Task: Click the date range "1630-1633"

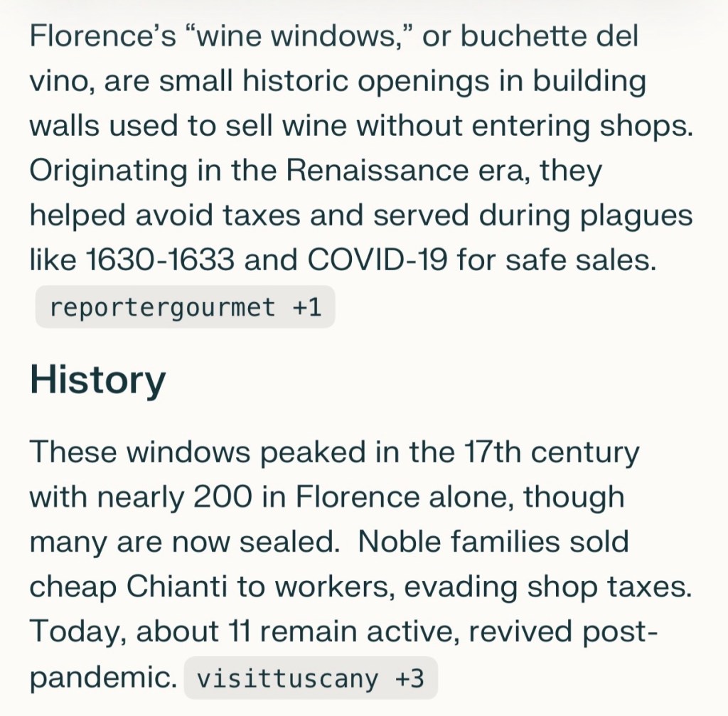Action: click(x=160, y=261)
